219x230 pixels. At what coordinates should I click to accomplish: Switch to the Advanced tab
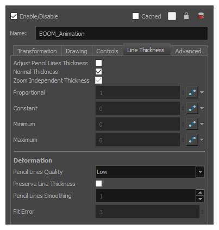189,51
